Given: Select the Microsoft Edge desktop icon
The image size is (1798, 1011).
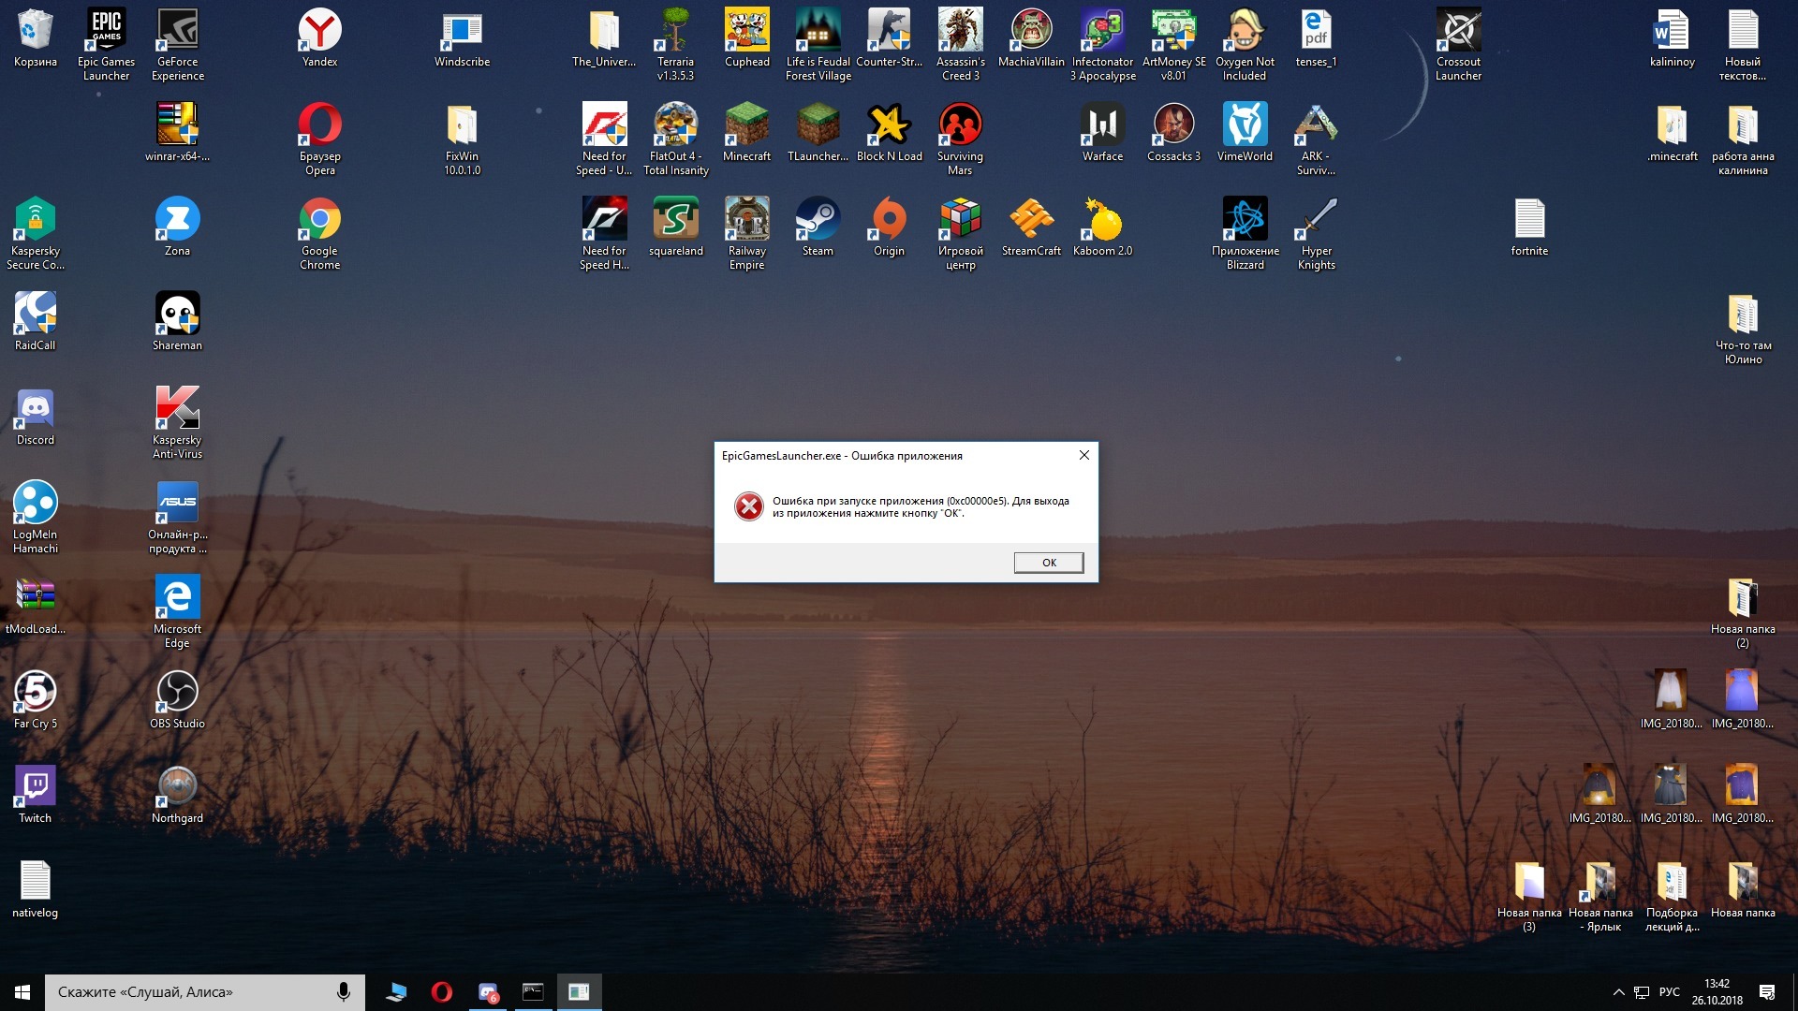Looking at the screenshot, I should (178, 611).
